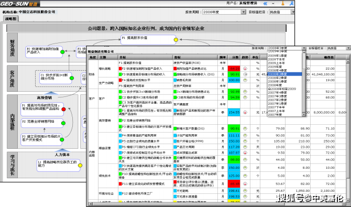Click the green status dot on P2 map node
Viewport: 351px width, 207px height.
point(63,123)
